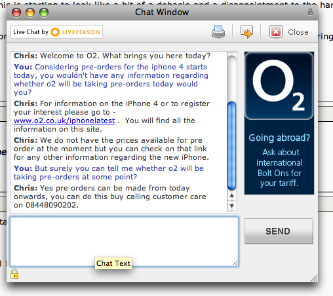Image resolution: width=333 pixels, height=296 pixels.
Task: Open the Live Chat by LivePerson badge
Action: tap(56, 32)
